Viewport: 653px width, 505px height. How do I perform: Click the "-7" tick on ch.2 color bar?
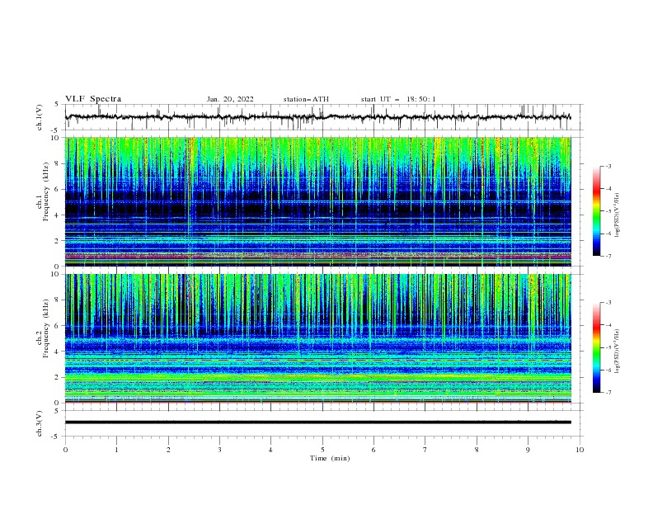(608, 393)
